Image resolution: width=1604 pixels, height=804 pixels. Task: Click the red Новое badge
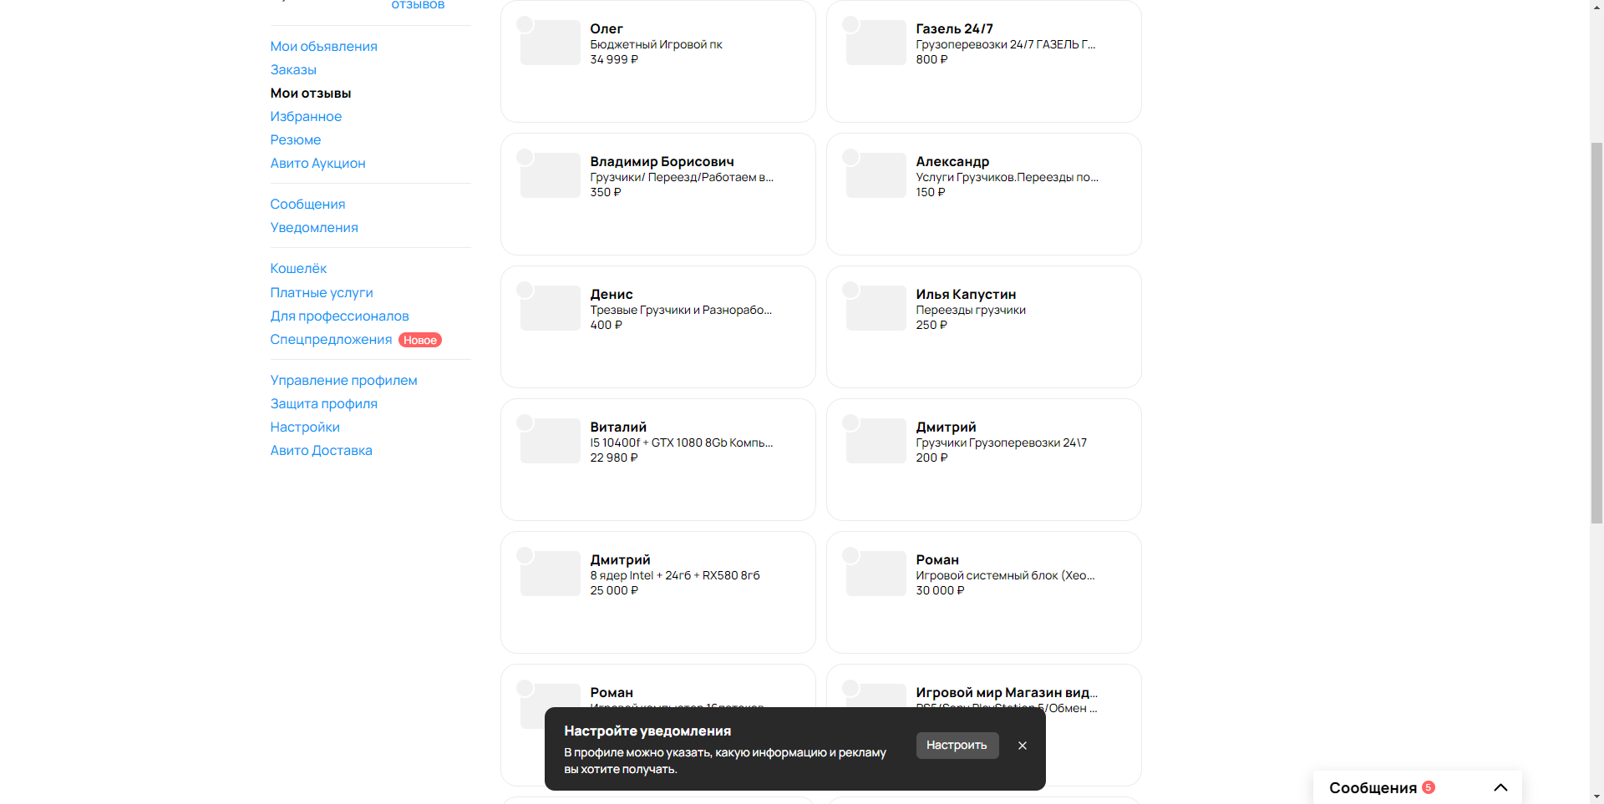420,340
